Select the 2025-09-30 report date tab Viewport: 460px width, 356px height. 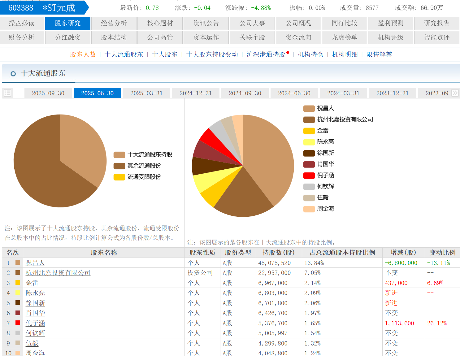[x=48, y=93]
